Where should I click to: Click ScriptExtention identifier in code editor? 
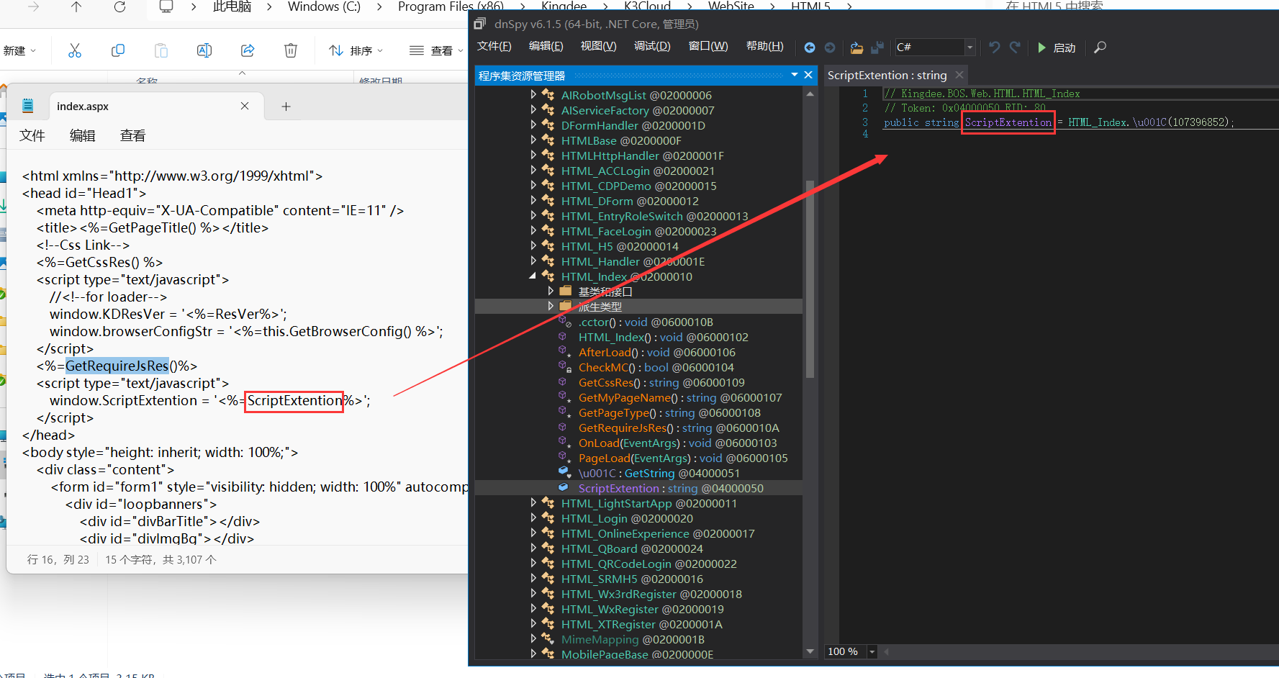[1008, 122]
